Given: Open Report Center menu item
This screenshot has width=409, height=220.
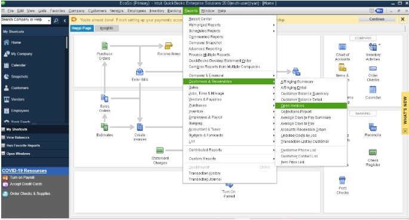Looking at the screenshot, I should click(229, 19).
